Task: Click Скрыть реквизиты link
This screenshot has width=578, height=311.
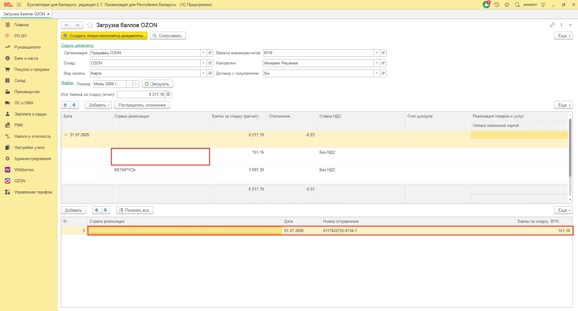Action: click(77, 45)
